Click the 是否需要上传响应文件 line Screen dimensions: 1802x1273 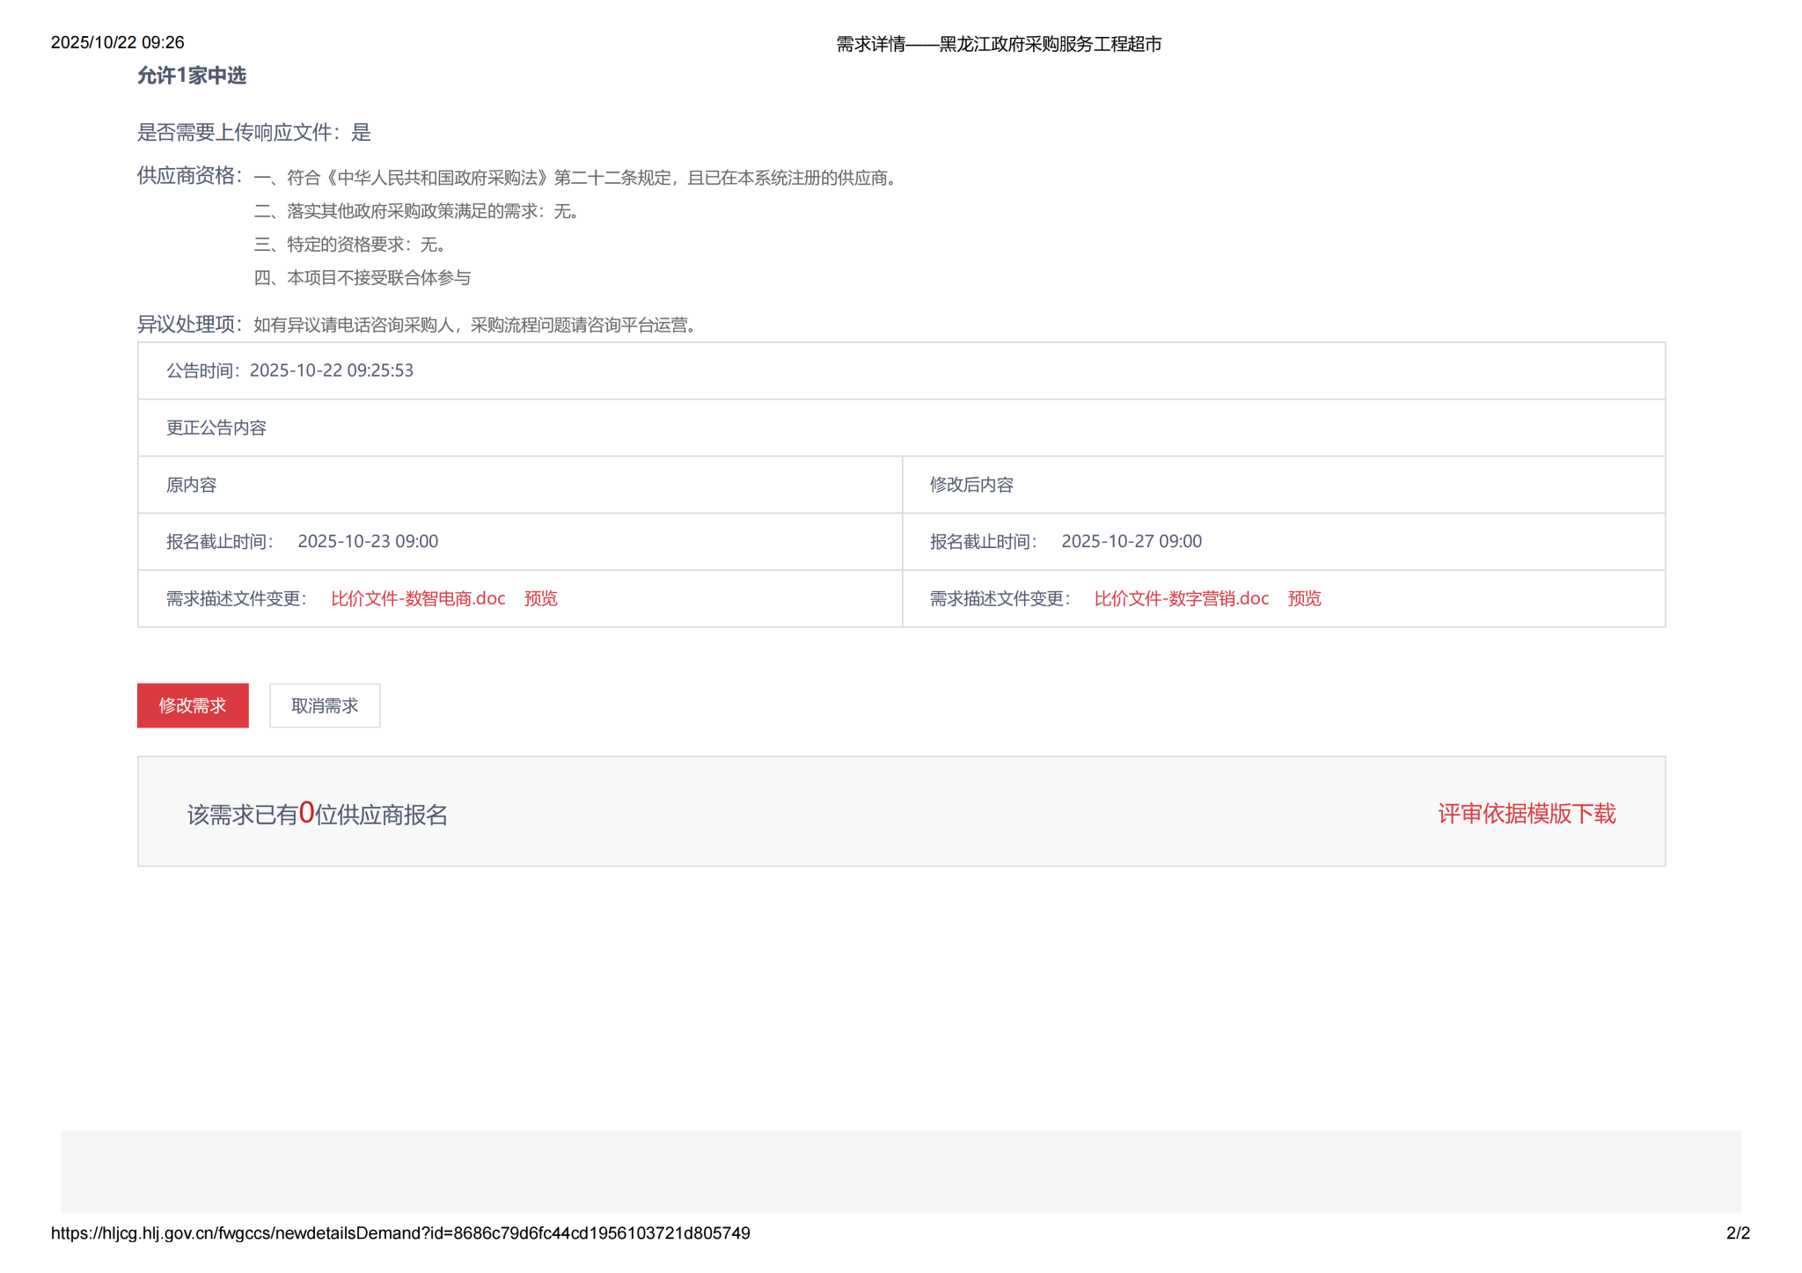(253, 133)
